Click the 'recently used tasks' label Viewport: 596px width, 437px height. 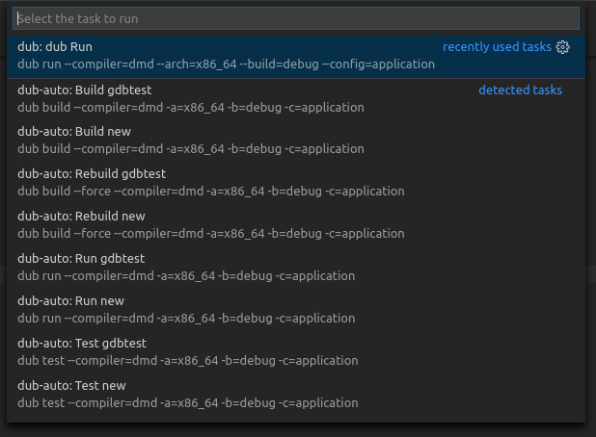point(496,47)
